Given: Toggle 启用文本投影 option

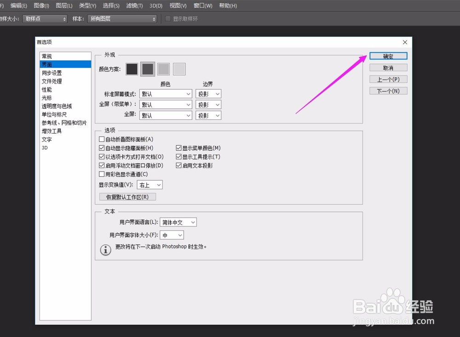Looking at the screenshot, I should point(178,165).
